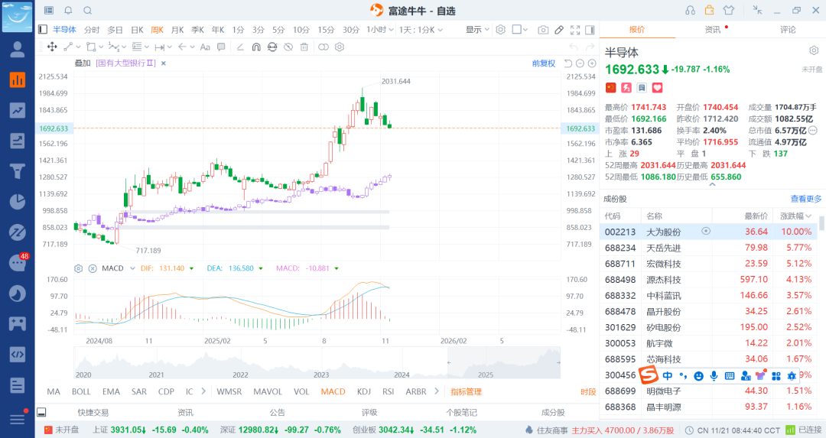The height and width of the screenshot is (438, 826).
Task: Toggle the sync drawings icon
Action: 272,47
